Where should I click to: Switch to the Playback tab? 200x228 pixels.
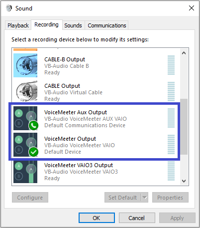18,25
